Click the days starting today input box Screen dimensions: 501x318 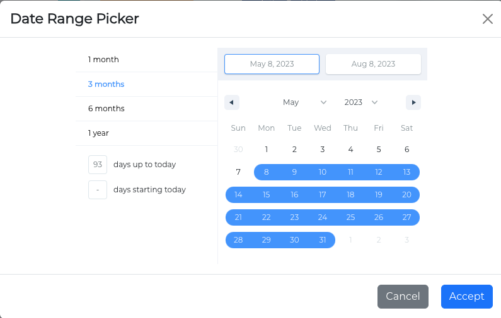click(98, 189)
